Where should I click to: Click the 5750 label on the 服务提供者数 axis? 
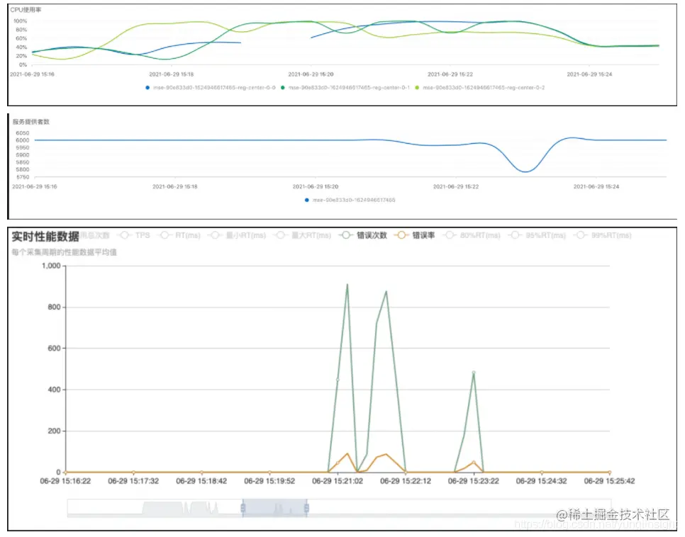(x=23, y=177)
